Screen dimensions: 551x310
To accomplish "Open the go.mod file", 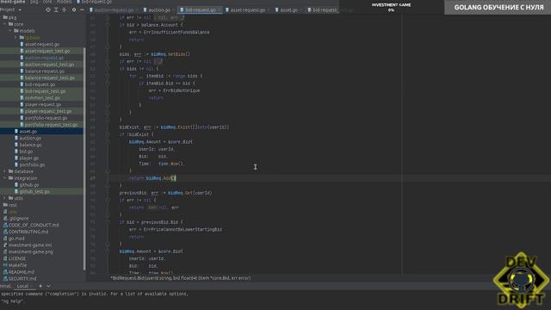I will pos(16,239).
